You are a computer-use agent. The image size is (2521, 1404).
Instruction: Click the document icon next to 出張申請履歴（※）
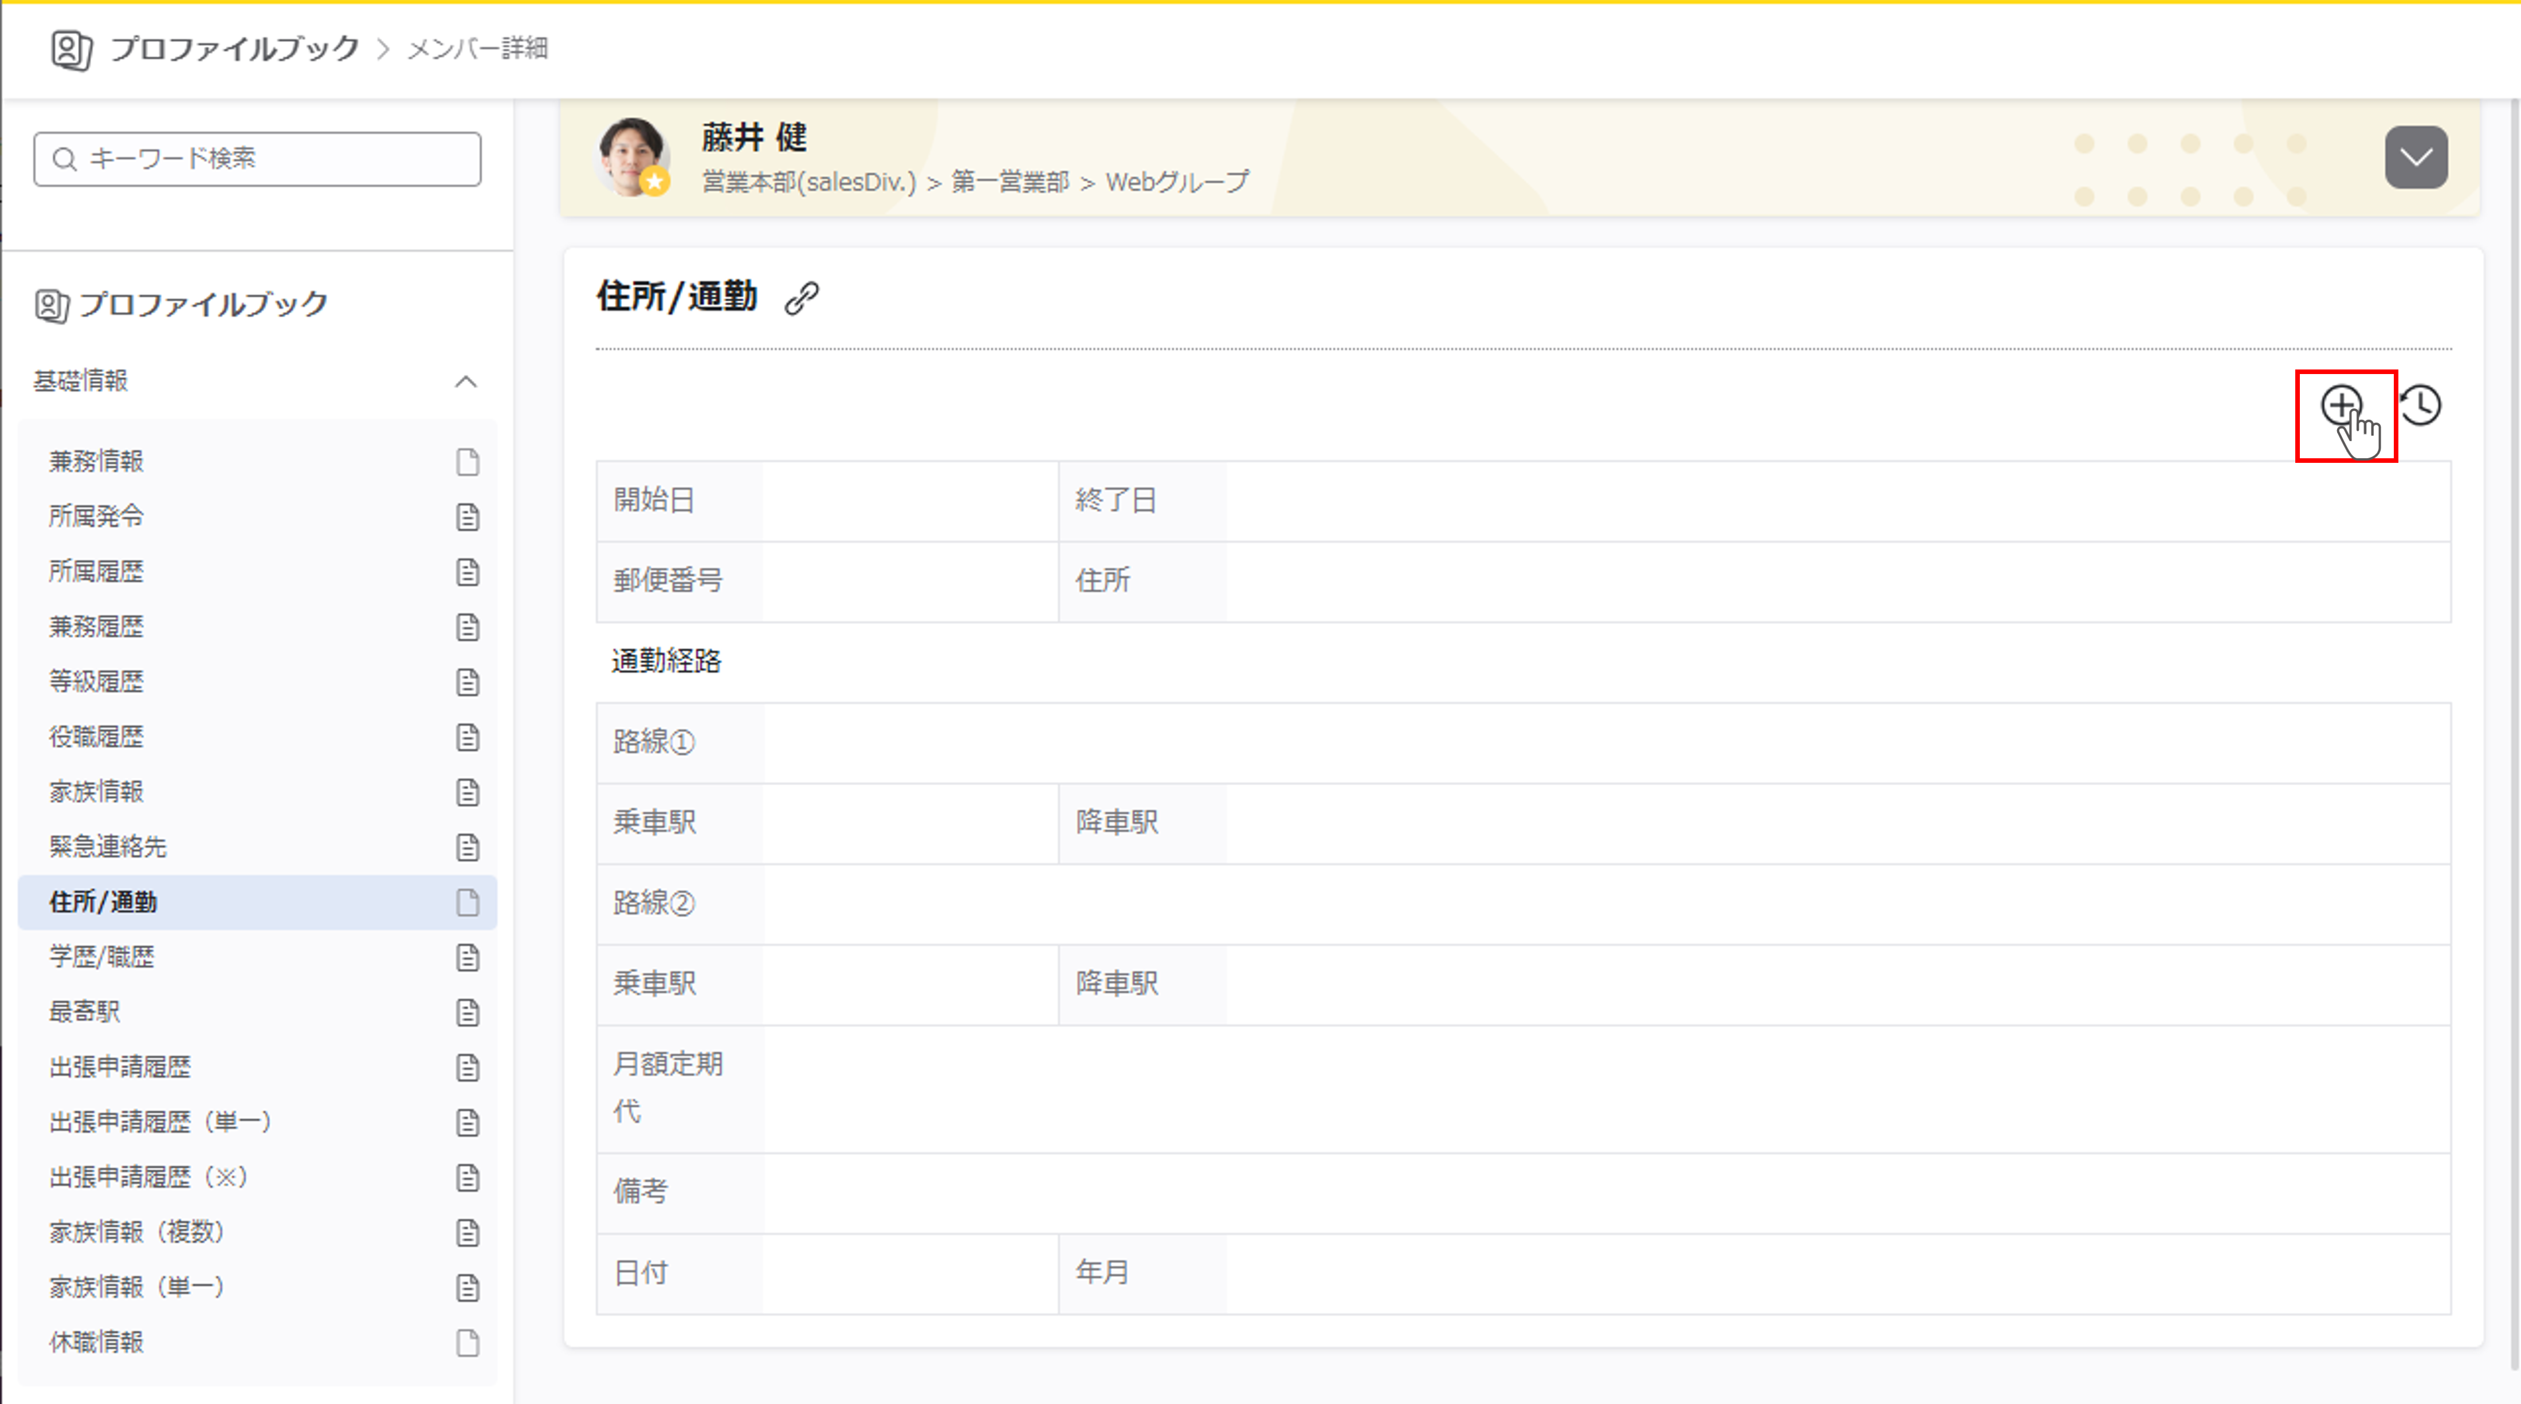tap(468, 1177)
